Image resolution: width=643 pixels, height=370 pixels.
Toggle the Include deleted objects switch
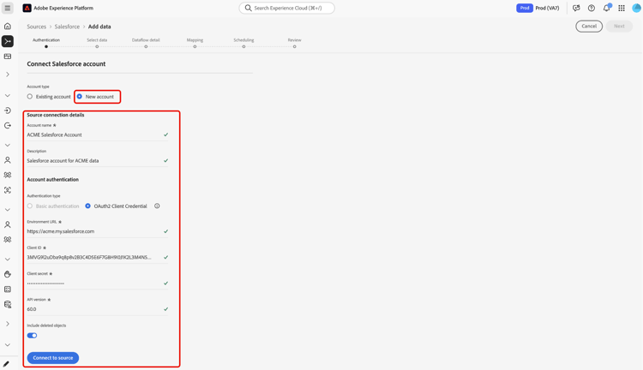click(x=32, y=336)
